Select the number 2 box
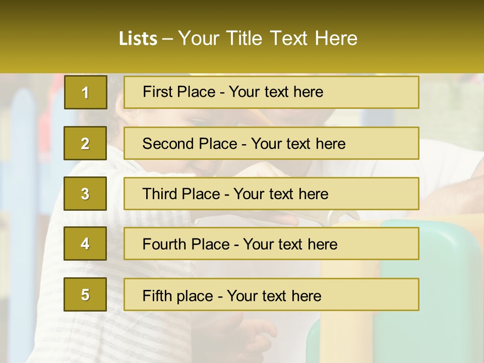Screen dimensions: 484x363 [x=85, y=143]
